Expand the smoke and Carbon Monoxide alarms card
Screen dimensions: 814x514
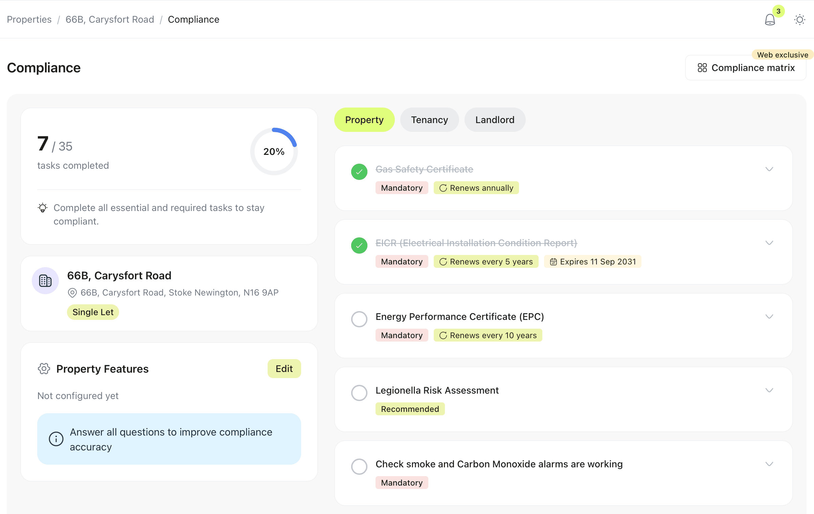pyautogui.click(x=769, y=464)
